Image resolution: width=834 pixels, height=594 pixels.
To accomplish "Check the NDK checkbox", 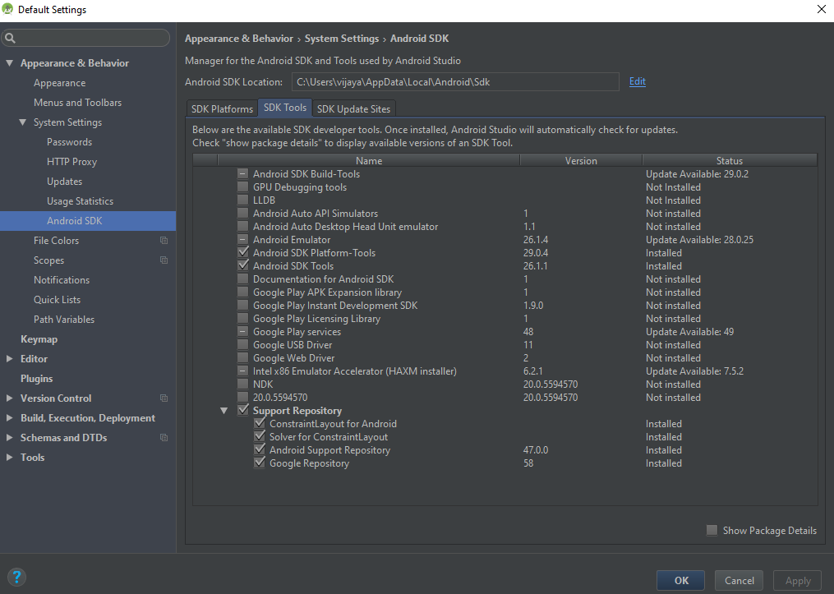I will pyautogui.click(x=242, y=384).
